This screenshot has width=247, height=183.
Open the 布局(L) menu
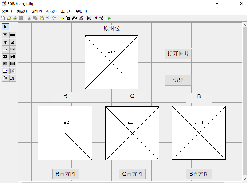pyautogui.click(x=51, y=11)
